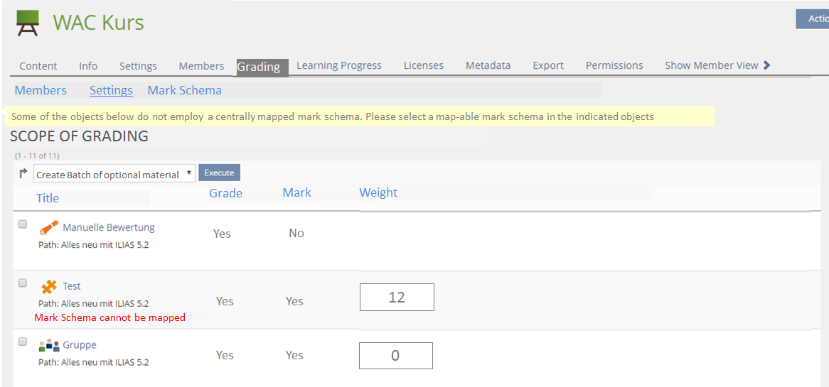The height and width of the screenshot is (387, 829).
Task: Go to the Mark Schema subtab
Action: [184, 90]
